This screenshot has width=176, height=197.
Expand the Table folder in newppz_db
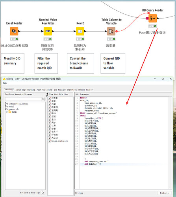click(x=7, y=112)
